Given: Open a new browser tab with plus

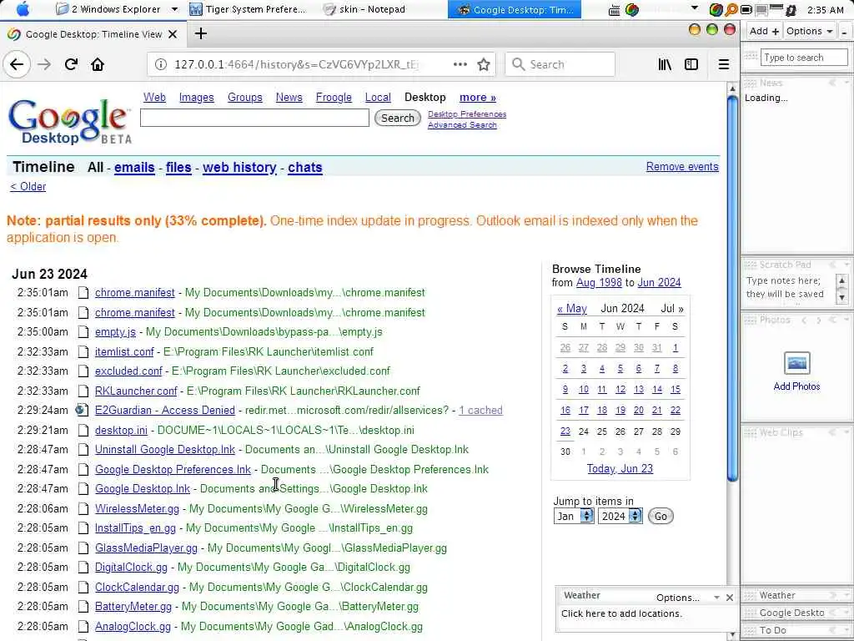Looking at the screenshot, I should [x=200, y=33].
